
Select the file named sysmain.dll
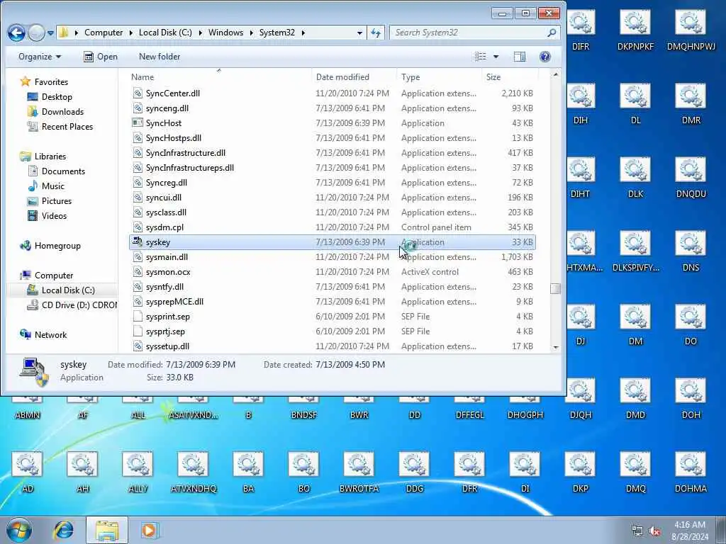coord(167,256)
